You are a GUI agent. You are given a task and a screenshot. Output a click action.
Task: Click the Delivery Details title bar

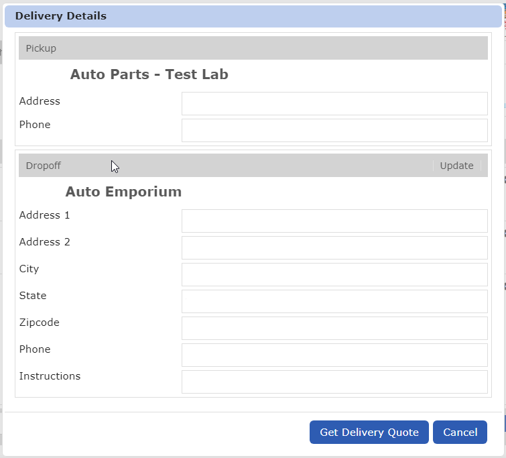pos(253,16)
